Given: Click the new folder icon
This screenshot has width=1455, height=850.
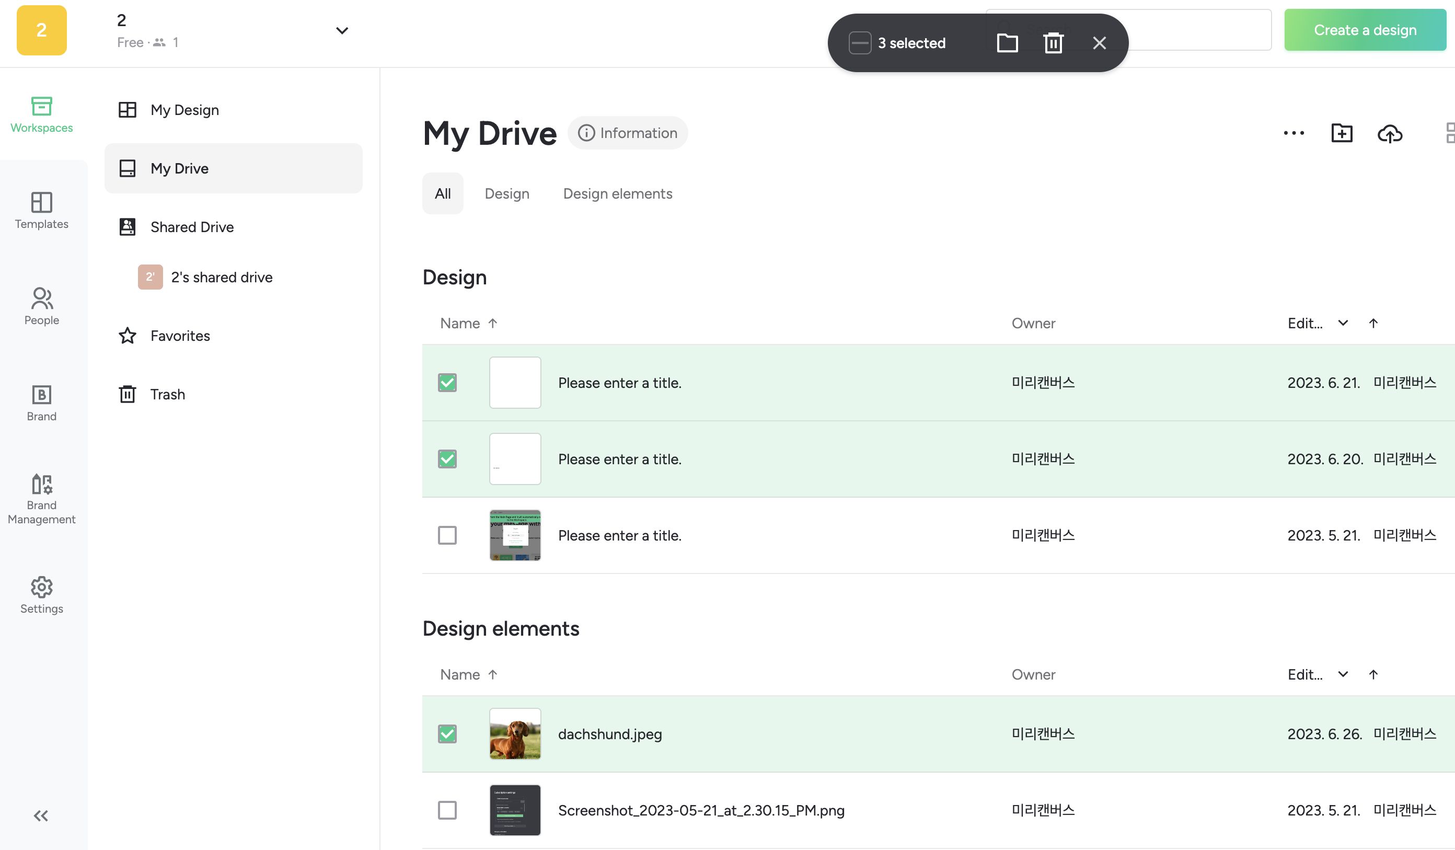Looking at the screenshot, I should point(1342,133).
